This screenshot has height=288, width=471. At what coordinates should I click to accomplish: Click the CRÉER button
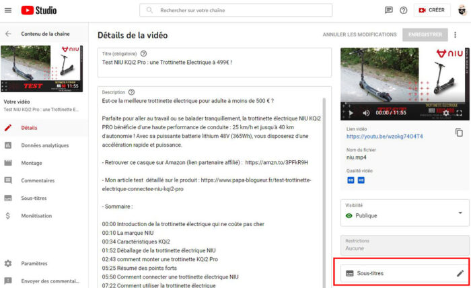pos(432,10)
